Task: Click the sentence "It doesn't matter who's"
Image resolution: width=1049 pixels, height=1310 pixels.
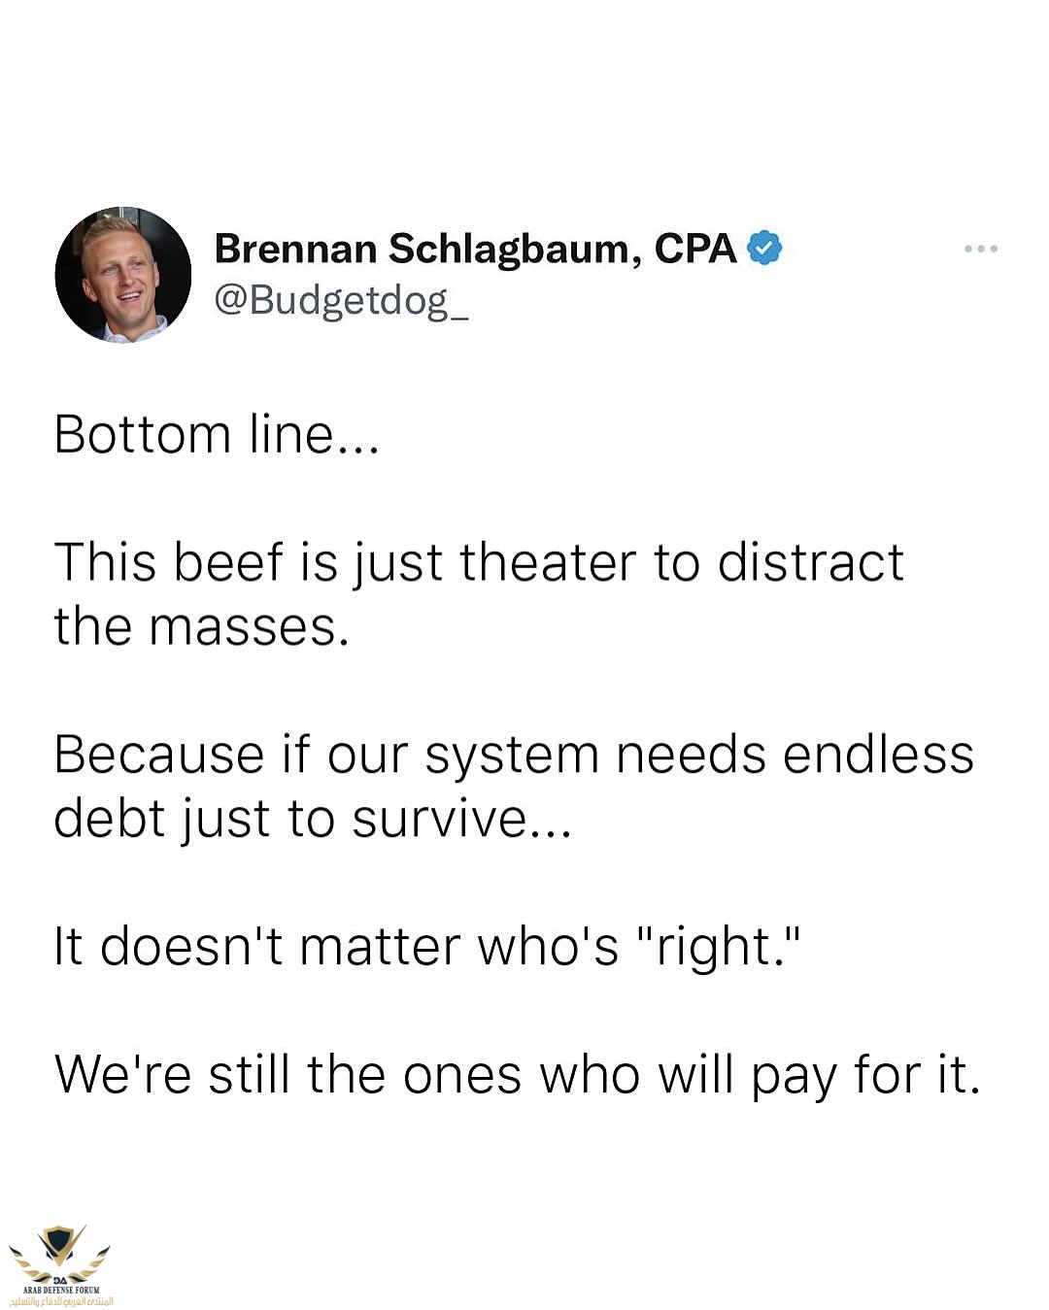Action: [x=335, y=946]
